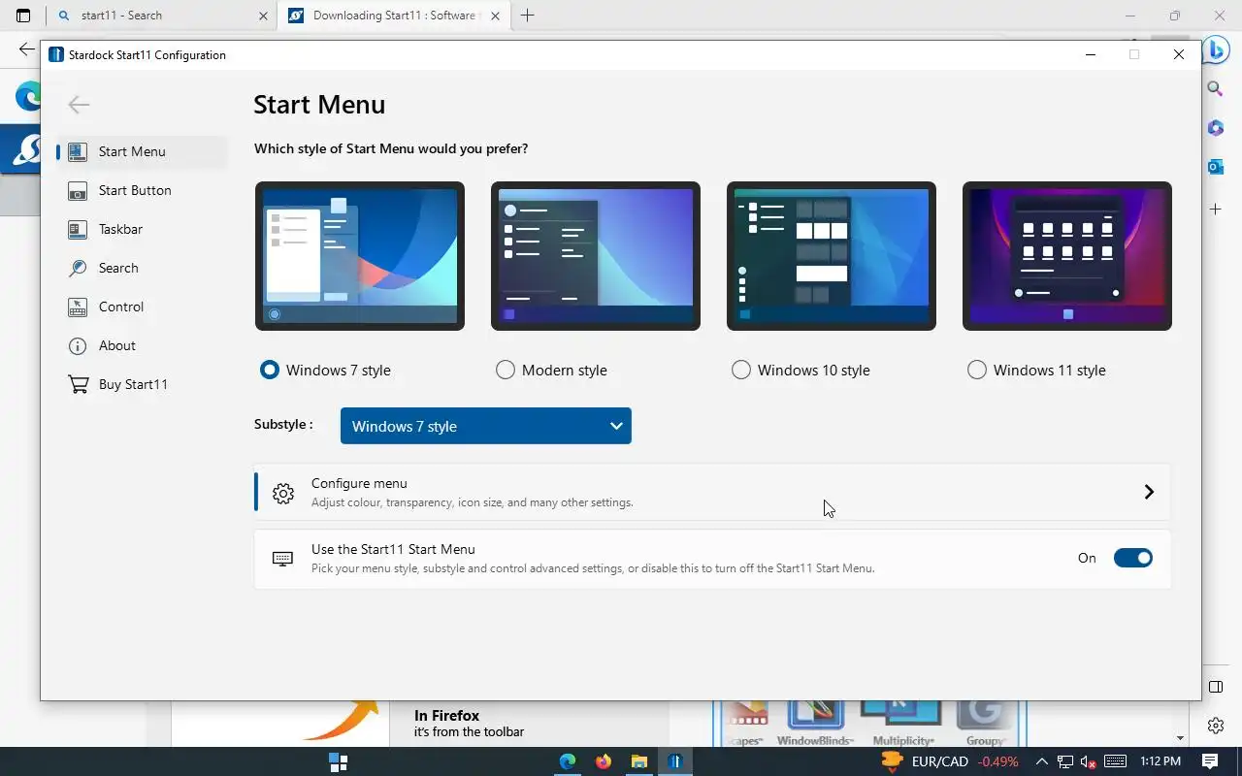Screen dimensions: 1242x776
Task: Click the browser back arrow behind the dialog
Action: point(26,48)
